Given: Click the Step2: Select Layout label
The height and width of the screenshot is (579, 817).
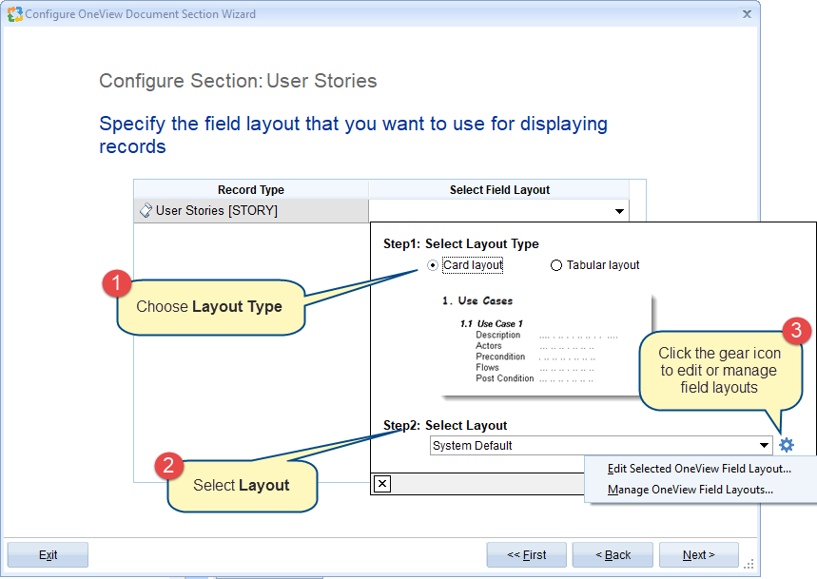Looking at the screenshot, I should pyautogui.click(x=445, y=425).
